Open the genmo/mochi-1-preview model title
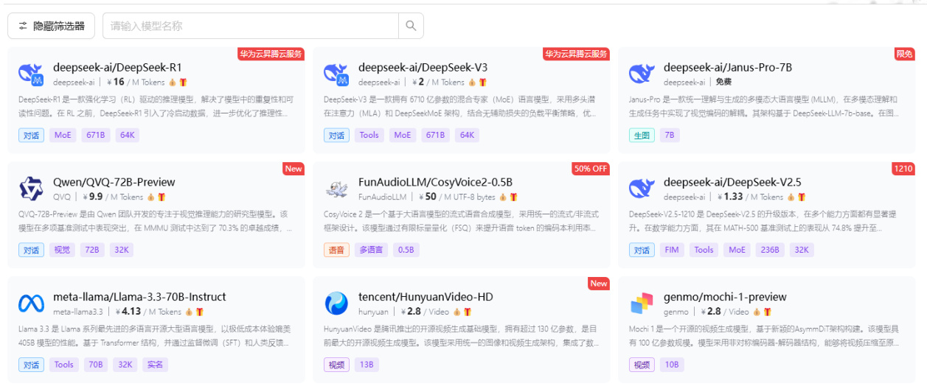This screenshot has height=389, width=927. coord(725,297)
